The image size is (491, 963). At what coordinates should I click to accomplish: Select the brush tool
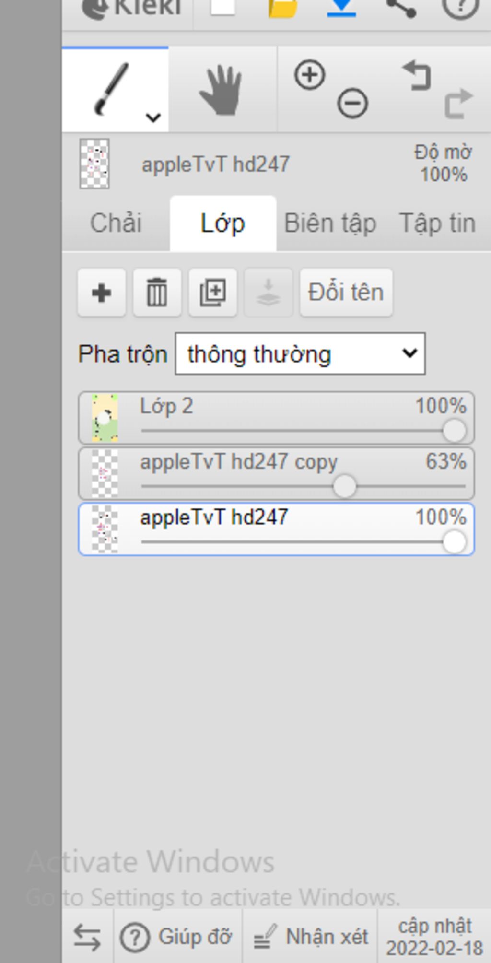[x=112, y=89]
